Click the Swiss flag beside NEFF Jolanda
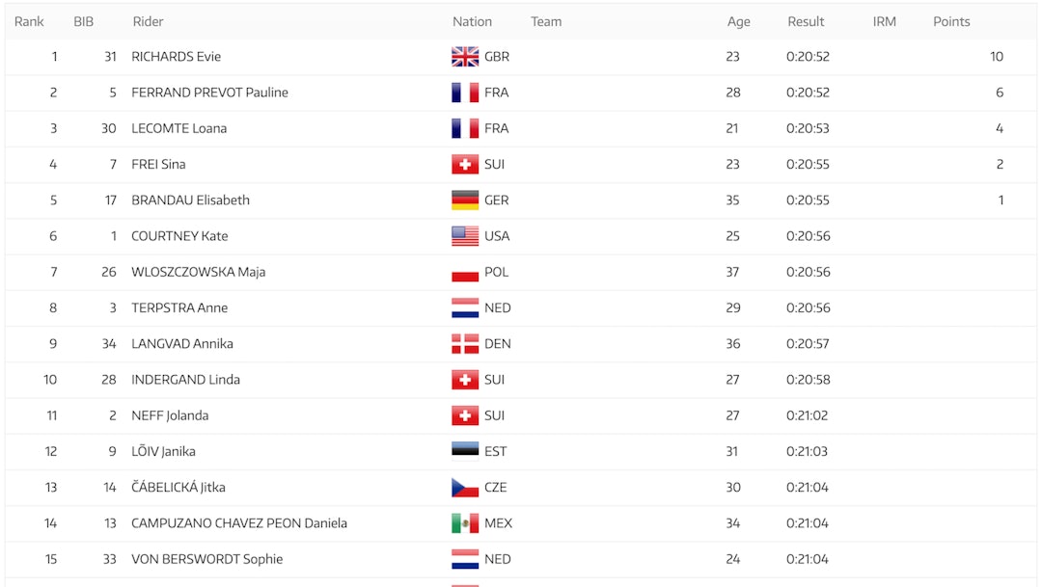 tap(465, 415)
